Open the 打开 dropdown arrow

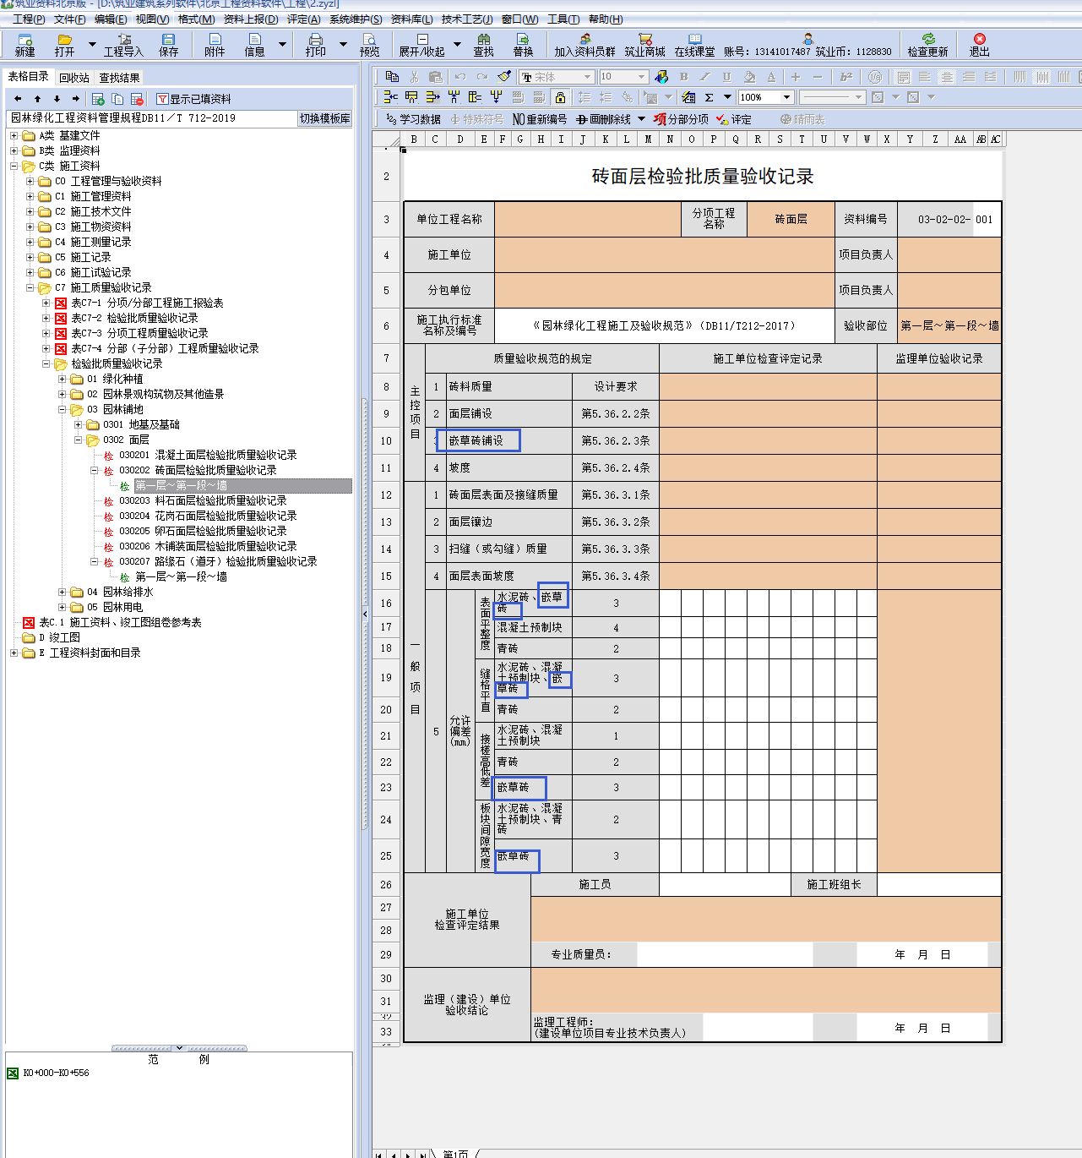92,44
